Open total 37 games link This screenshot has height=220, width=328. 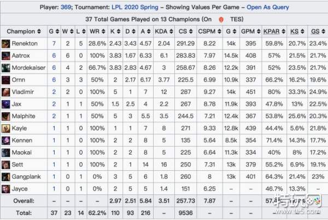[x=54, y=213]
